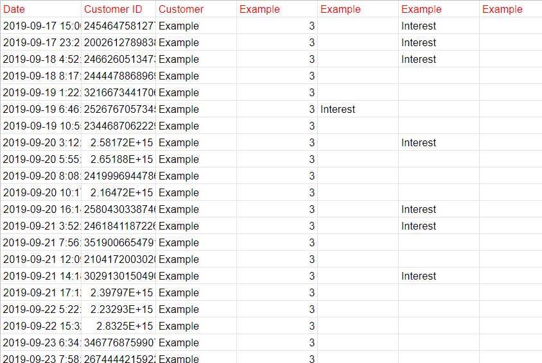Click the Interest cell in the 2019-09-17 23:2 row
This screenshot has height=363, width=542.
point(438,42)
